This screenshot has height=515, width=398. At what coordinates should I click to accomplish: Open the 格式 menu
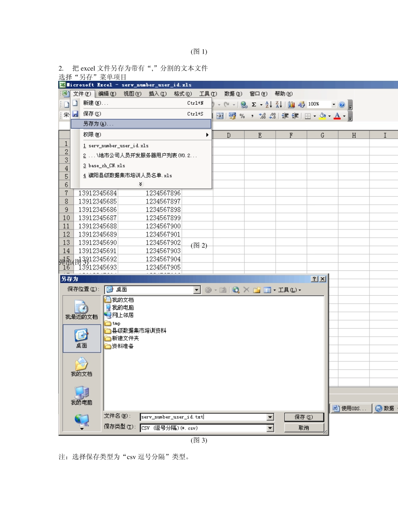coord(183,94)
